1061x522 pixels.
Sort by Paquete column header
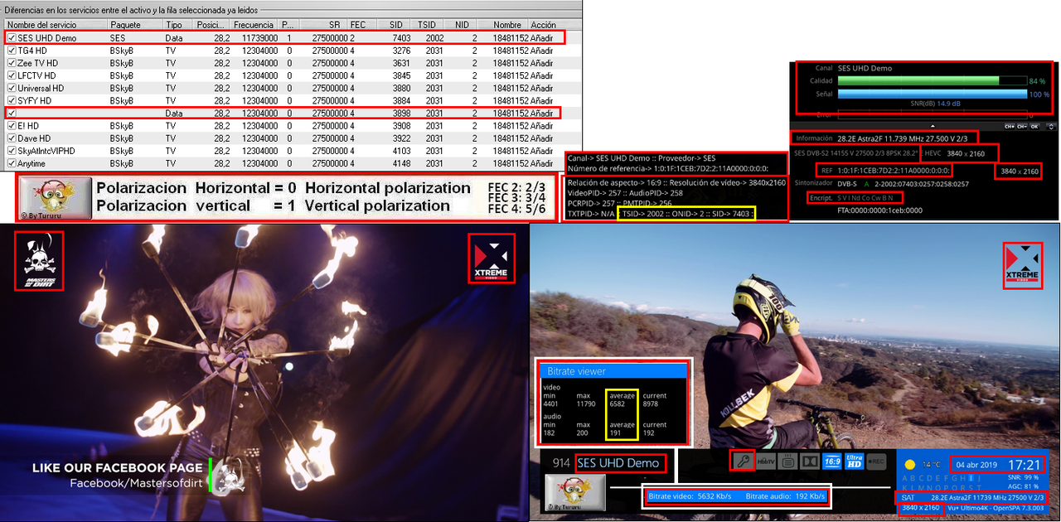coord(135,25)
